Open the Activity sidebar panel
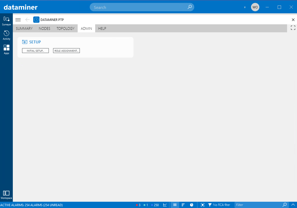Viewport: 297px width, 208px height. click(x=6, y=35)
